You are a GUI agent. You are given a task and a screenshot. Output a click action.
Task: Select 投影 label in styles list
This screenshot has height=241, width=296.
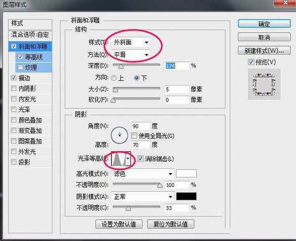pyautogui.click(x=24, y=162)
